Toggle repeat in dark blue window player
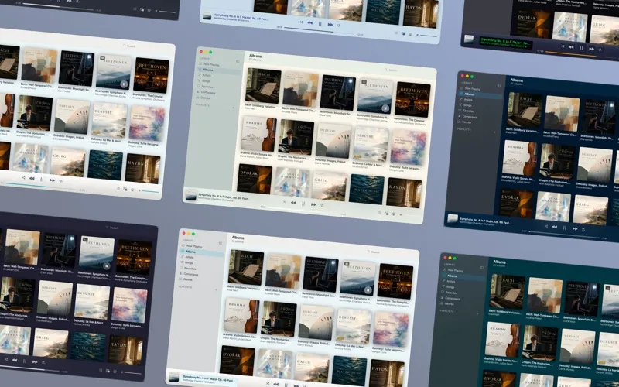Viewport: 619px width, 387px height. click(x=583, y=229)
